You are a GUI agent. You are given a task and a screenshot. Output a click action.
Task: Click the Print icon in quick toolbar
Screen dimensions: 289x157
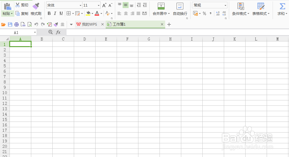(16, 24)
